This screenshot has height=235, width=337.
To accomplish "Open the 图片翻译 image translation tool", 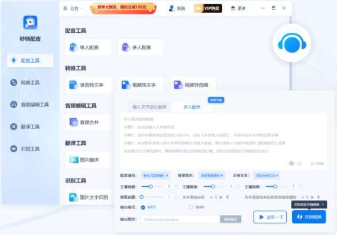I will (88, 160).
